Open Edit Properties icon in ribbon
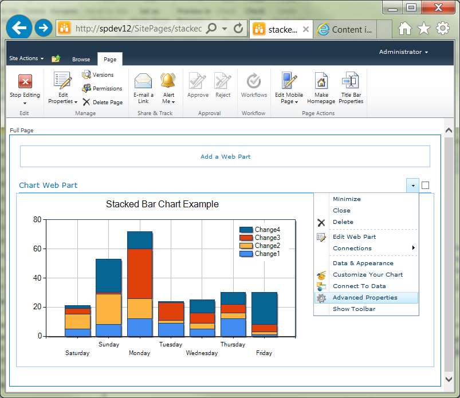The width and height of the screenshot is (460, 398). click(x=62, y=80)
